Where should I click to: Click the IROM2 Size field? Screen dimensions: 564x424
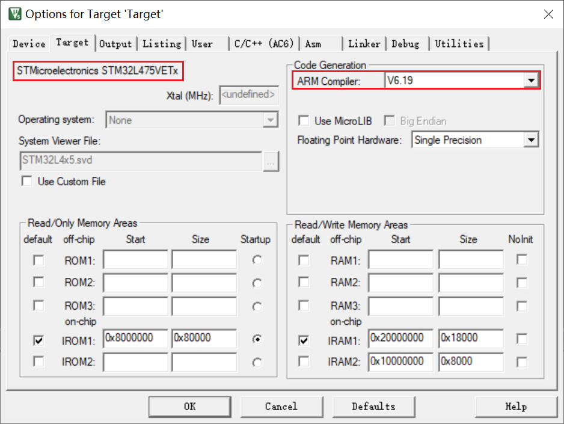click(x=204, y=362)
